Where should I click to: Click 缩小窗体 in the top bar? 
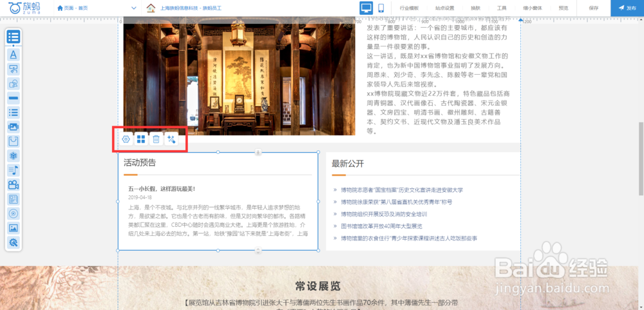point(533,8)
